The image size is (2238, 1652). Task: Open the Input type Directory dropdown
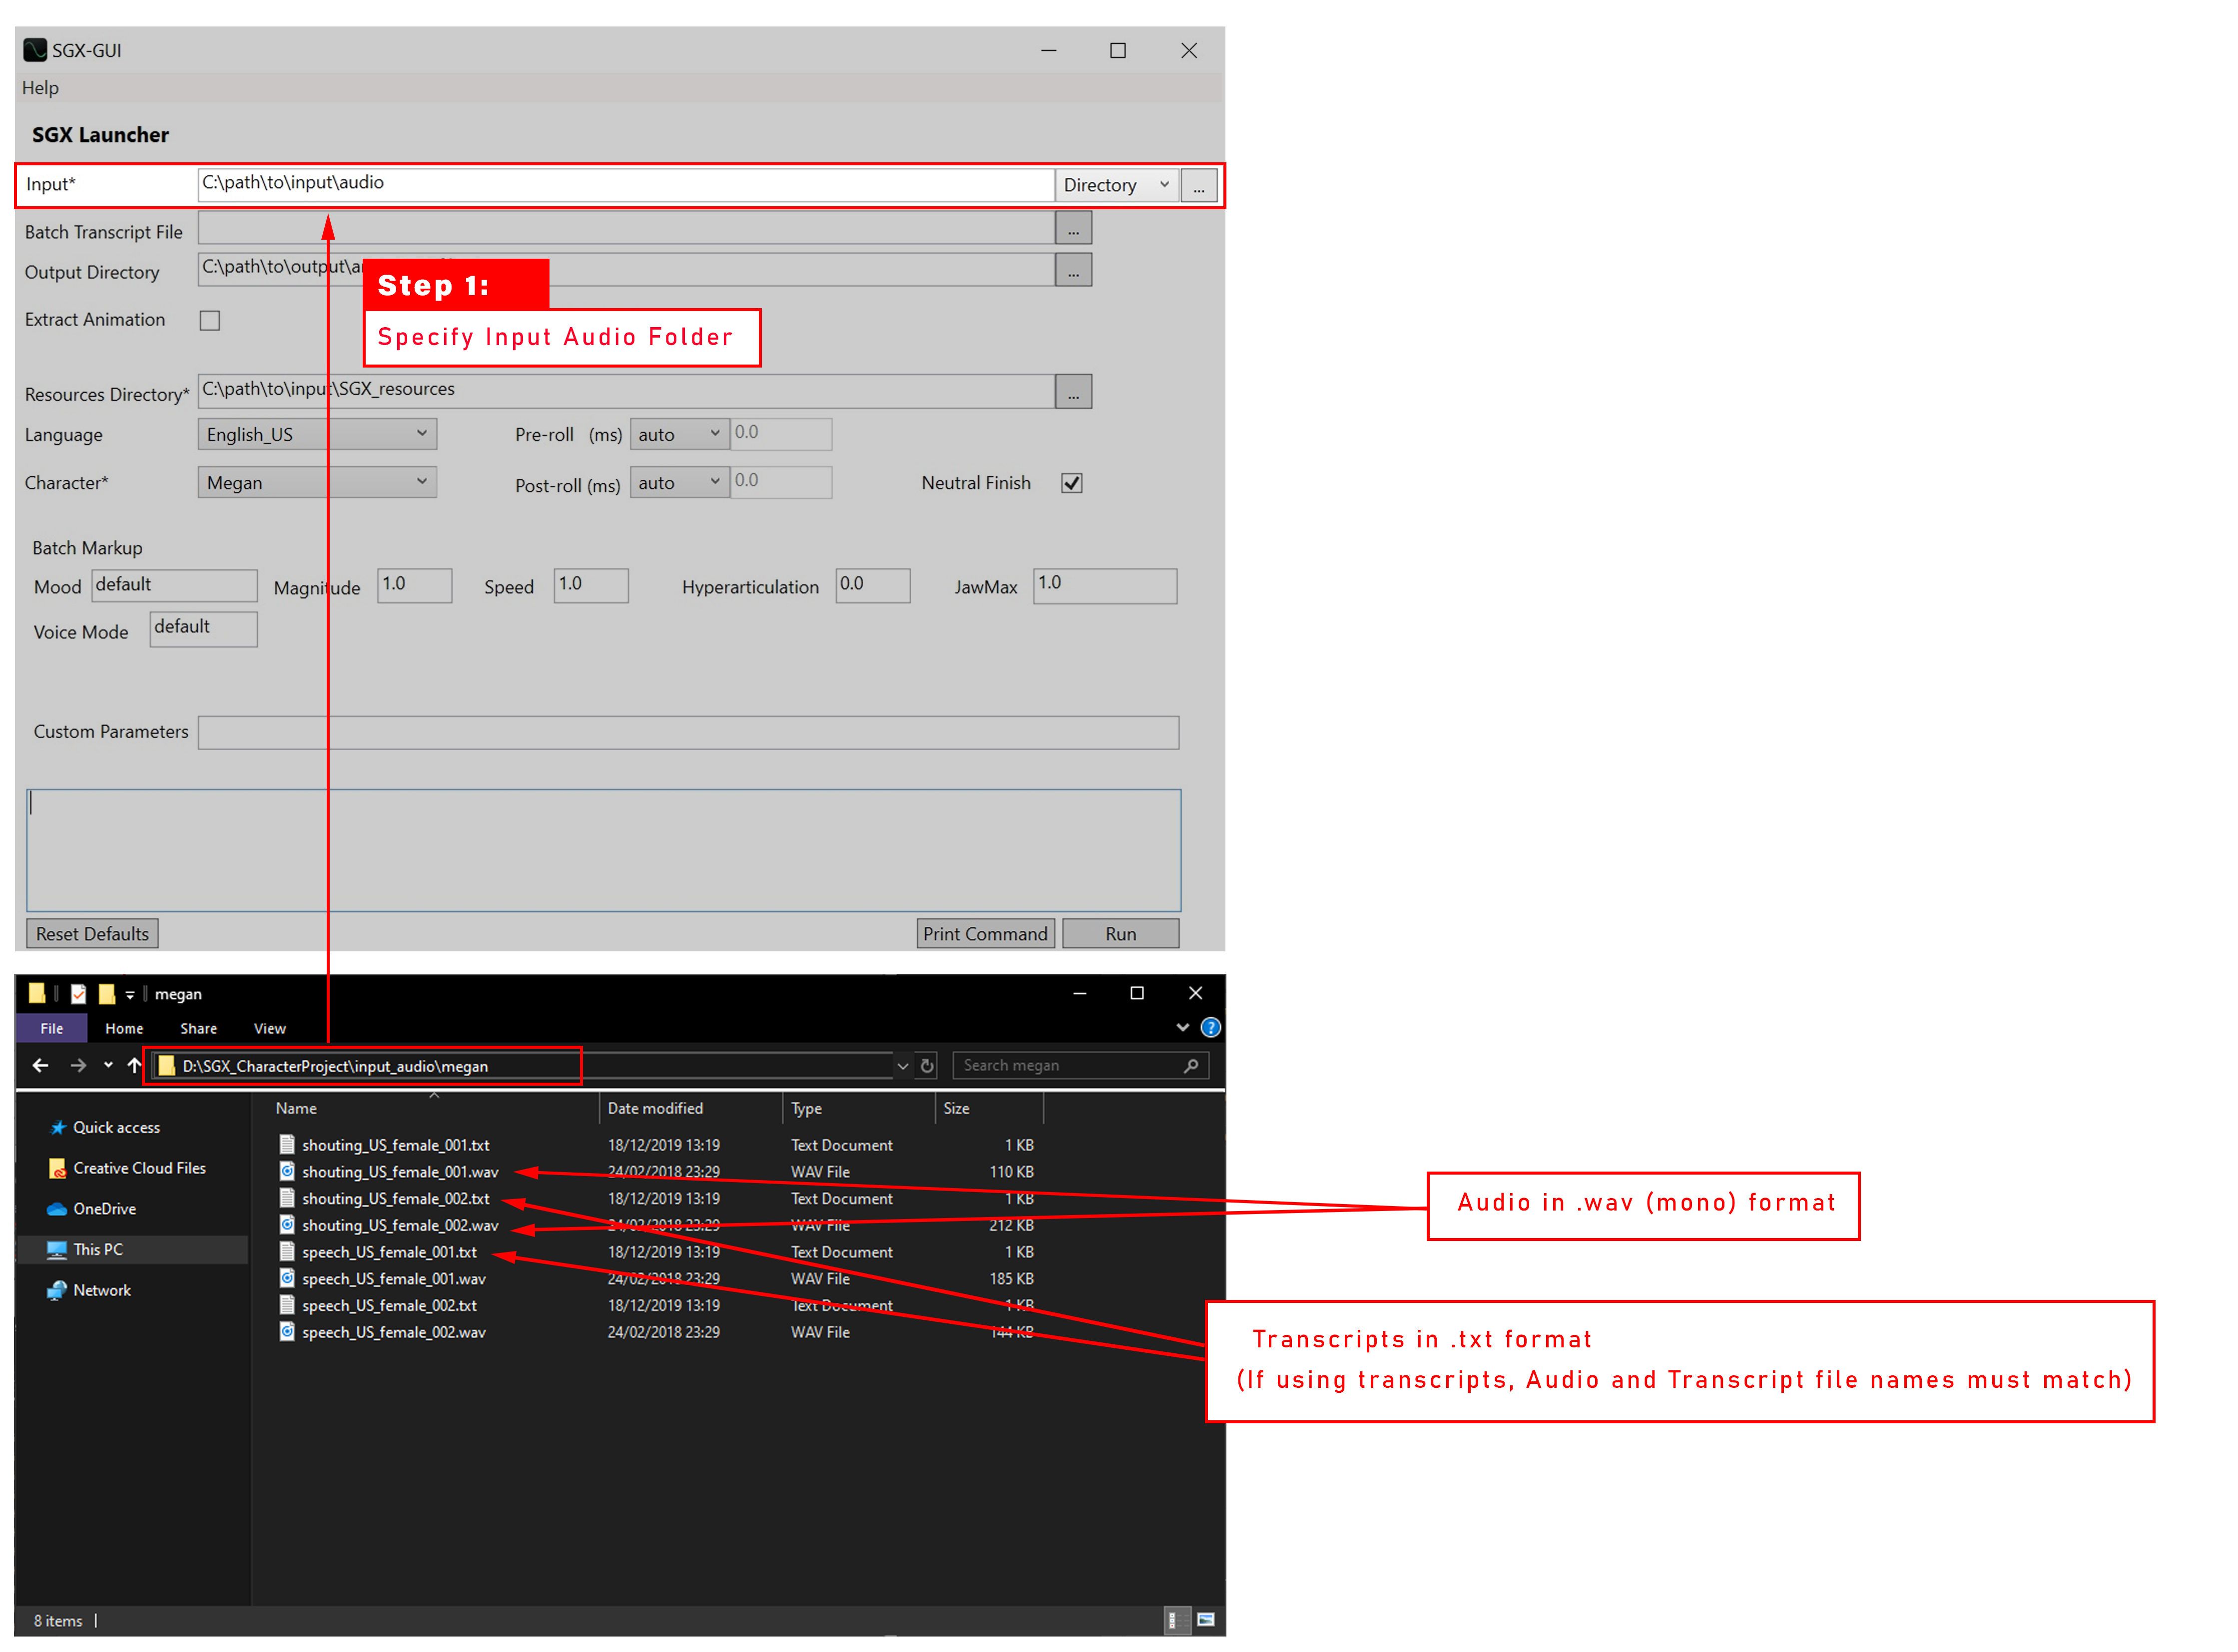coord(1116,185)
